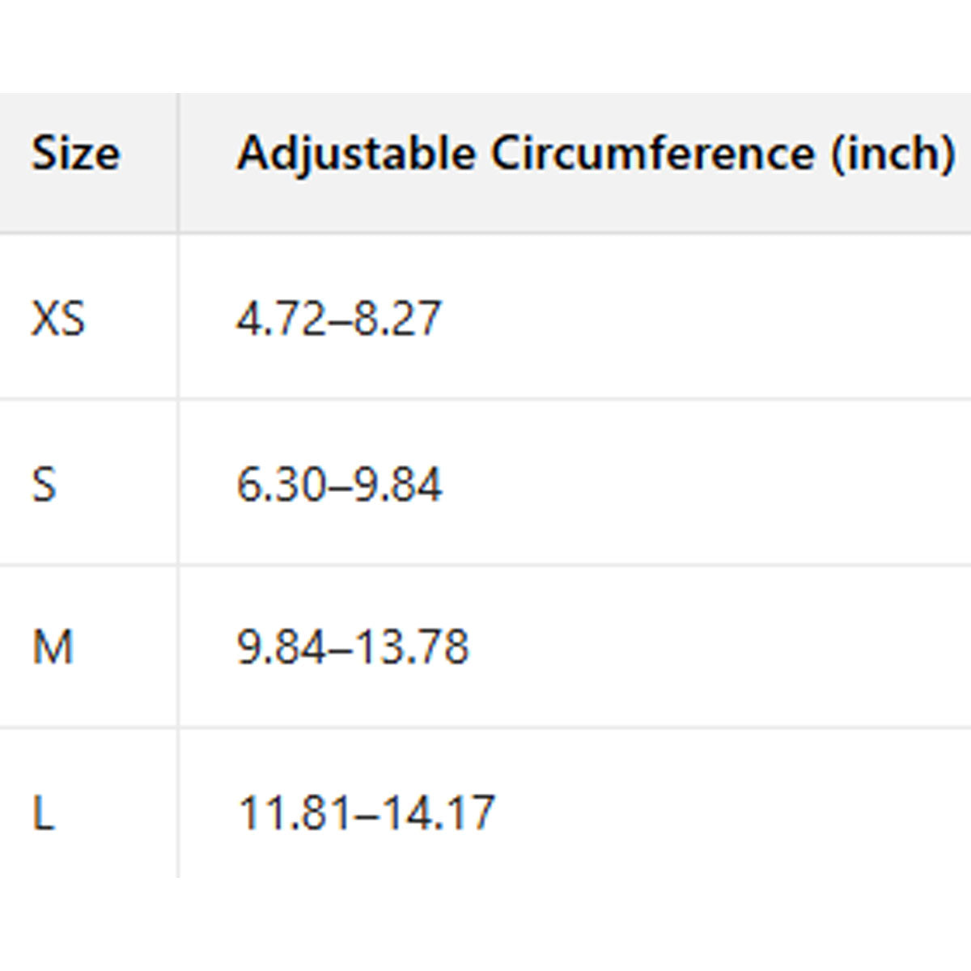This screenshot has height=971, width=971.
Task: Click the 9.84–13.78 circumference cell
Action: click(353, 647)
